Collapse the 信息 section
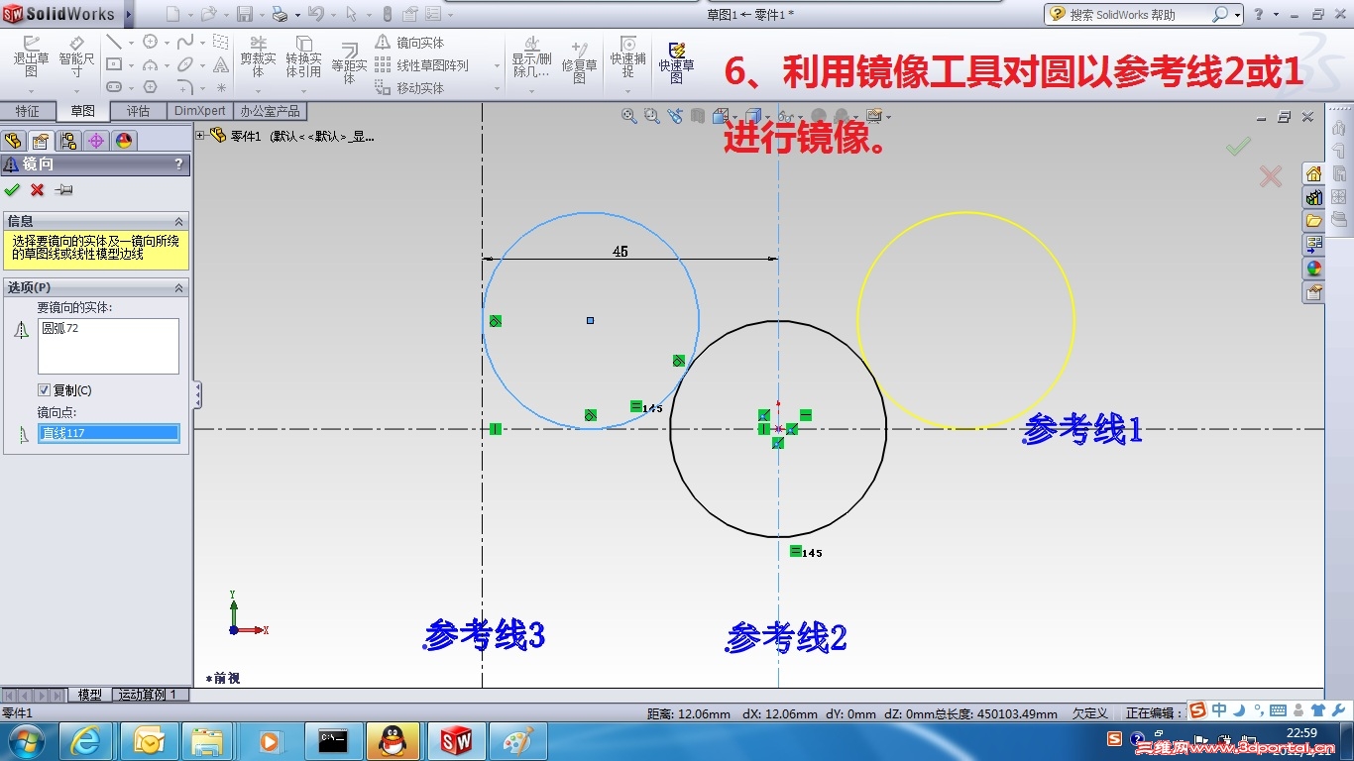1354x761 pixels. tap(179, 222)
